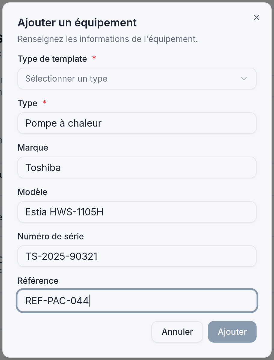The height and width of the screenshot is (360, 274).
Task: Click the Marque label
Action: tap(33, 148)
